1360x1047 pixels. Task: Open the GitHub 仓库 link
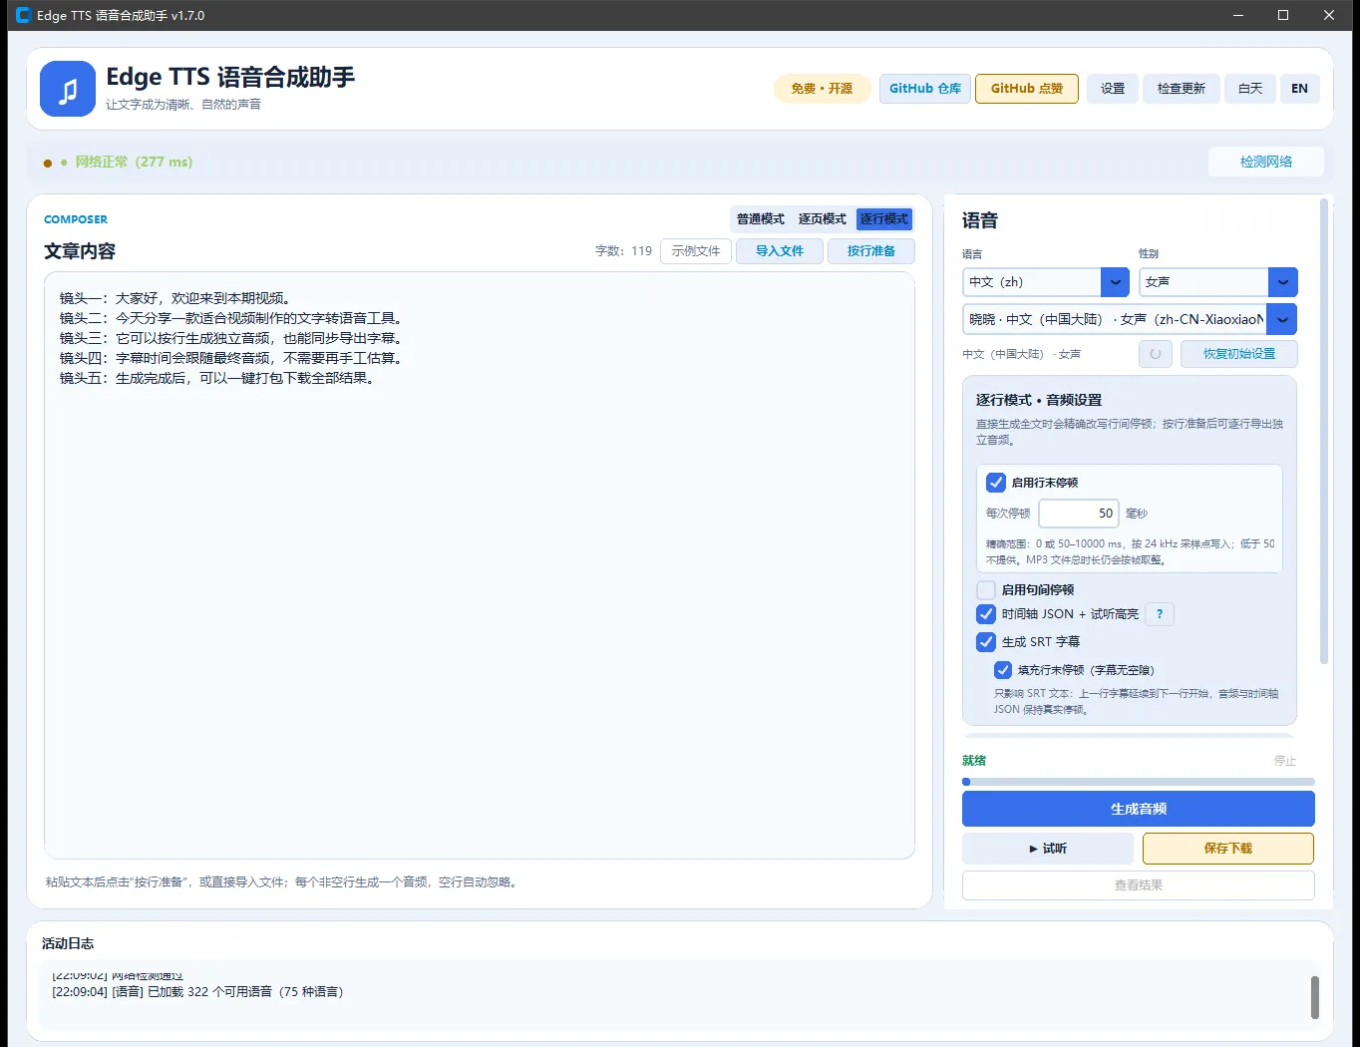point(925,89)
